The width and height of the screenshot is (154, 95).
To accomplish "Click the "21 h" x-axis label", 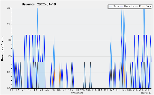I will click(x=135, y=90).
